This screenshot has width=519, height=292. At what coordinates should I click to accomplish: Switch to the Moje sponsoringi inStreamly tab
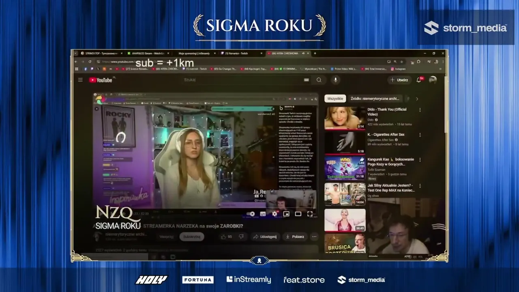pyautogui.click(x=194, y=53)
